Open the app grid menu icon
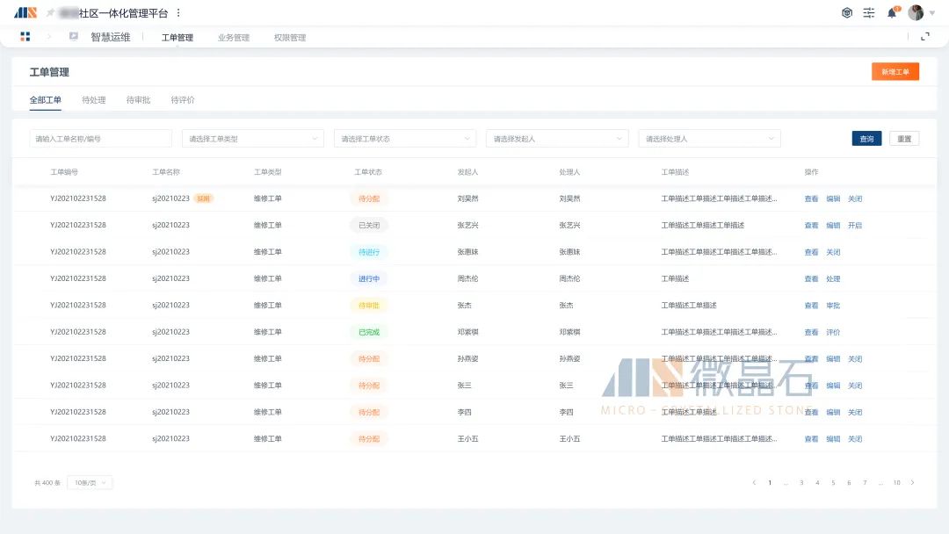The width and height of the screenshot is (949, 534). point(25,37)
